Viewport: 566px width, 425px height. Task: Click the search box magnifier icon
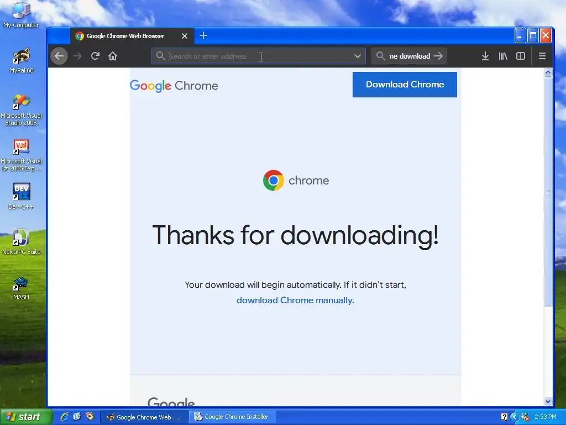point(380,56)
